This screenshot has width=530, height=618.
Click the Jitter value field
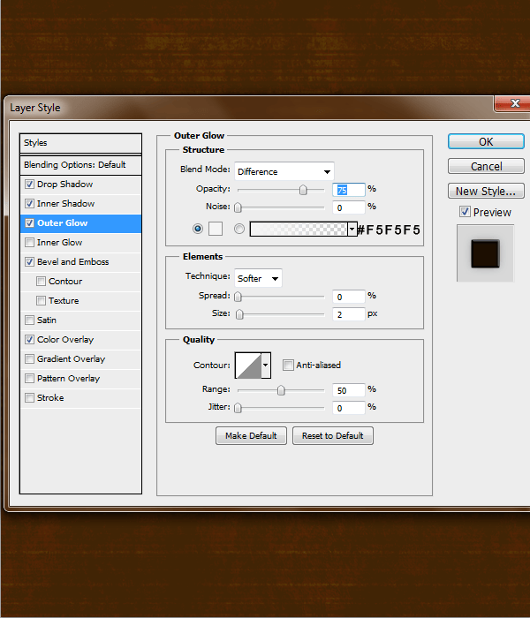(x=349, y=408)
